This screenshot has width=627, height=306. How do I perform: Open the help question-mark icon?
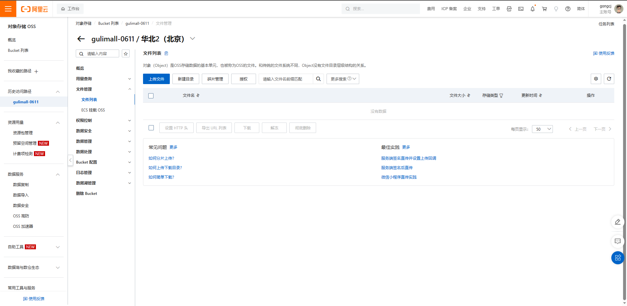tap(568, 9)
